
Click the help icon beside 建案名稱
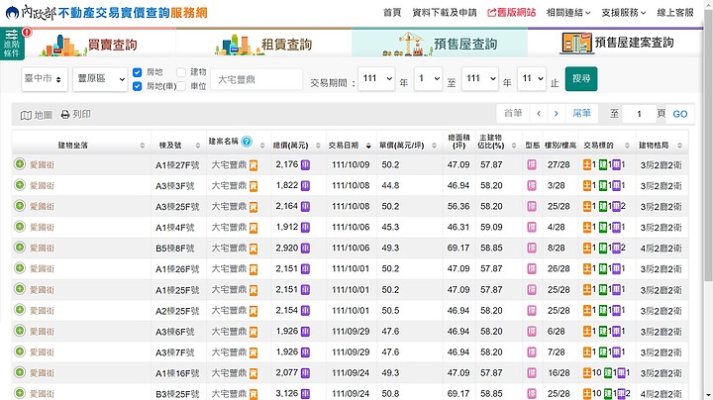247,143
